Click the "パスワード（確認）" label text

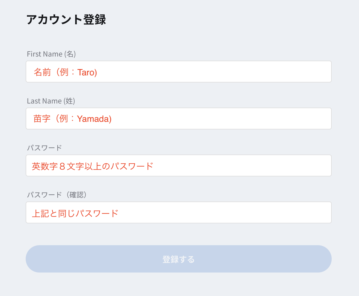tap(57, 195)
